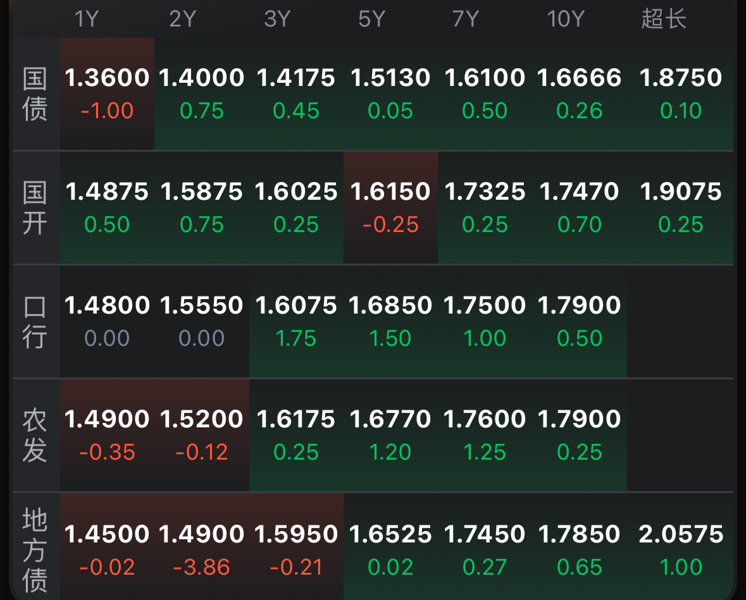Select the 5Y column header
Screen dimensions: 746x600
(x=371, y=20)
